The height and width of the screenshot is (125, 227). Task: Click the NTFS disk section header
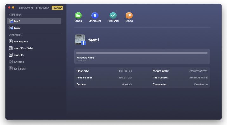point(15,15)
